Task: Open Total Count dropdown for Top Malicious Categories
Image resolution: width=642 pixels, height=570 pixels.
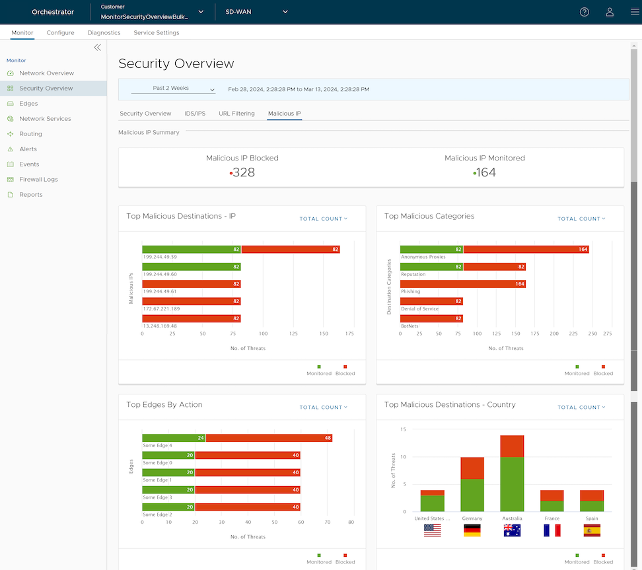Action: pos(581,219)
